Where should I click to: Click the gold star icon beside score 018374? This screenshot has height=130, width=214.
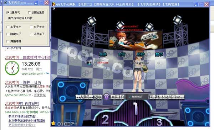point(53,124)
